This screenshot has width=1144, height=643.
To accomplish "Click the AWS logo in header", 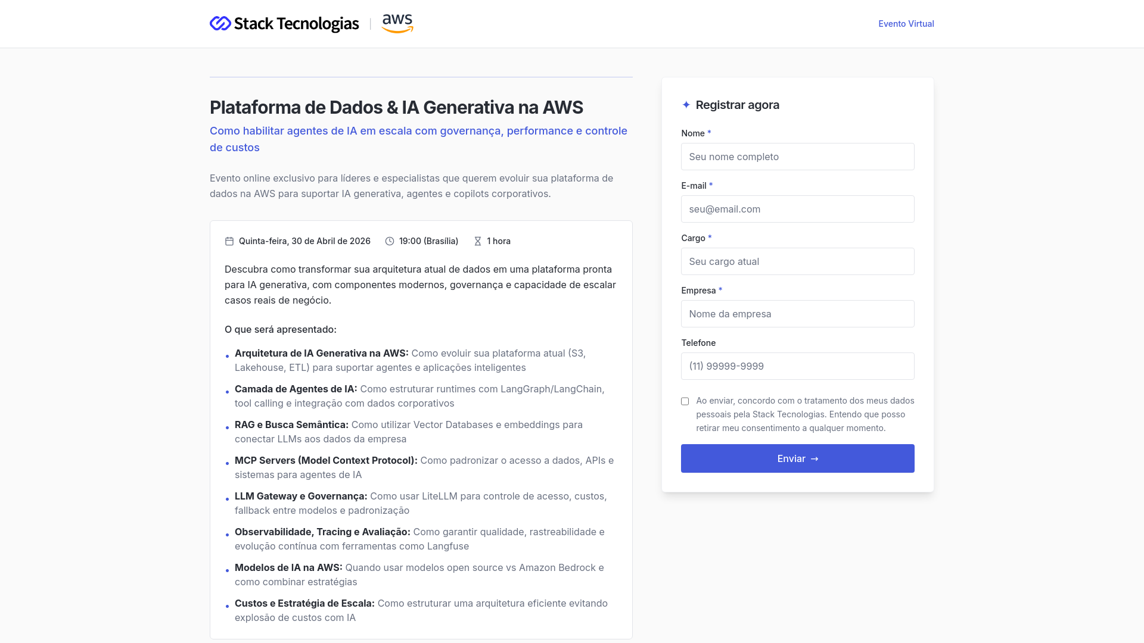I will click(x=397, y=24).
